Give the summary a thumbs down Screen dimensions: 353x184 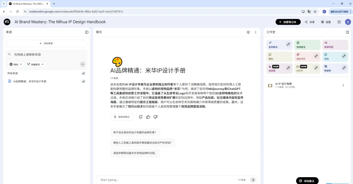(x=155, y=117)
